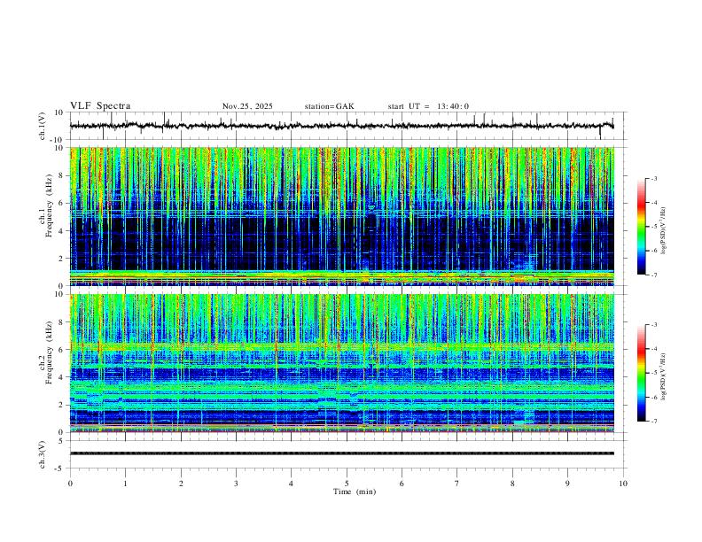Click time axis tick label "8"

tap(512, 484)
